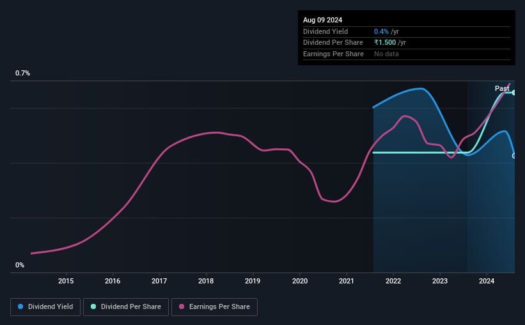Click the 0.7% y-axis label
The height and width of the screenshot is (325, 525).
(22, 73)
